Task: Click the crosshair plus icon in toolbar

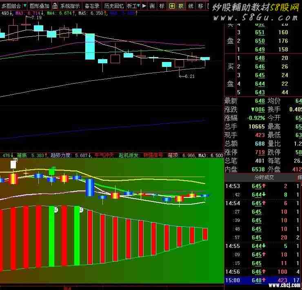Action: (x=171, y=6)
